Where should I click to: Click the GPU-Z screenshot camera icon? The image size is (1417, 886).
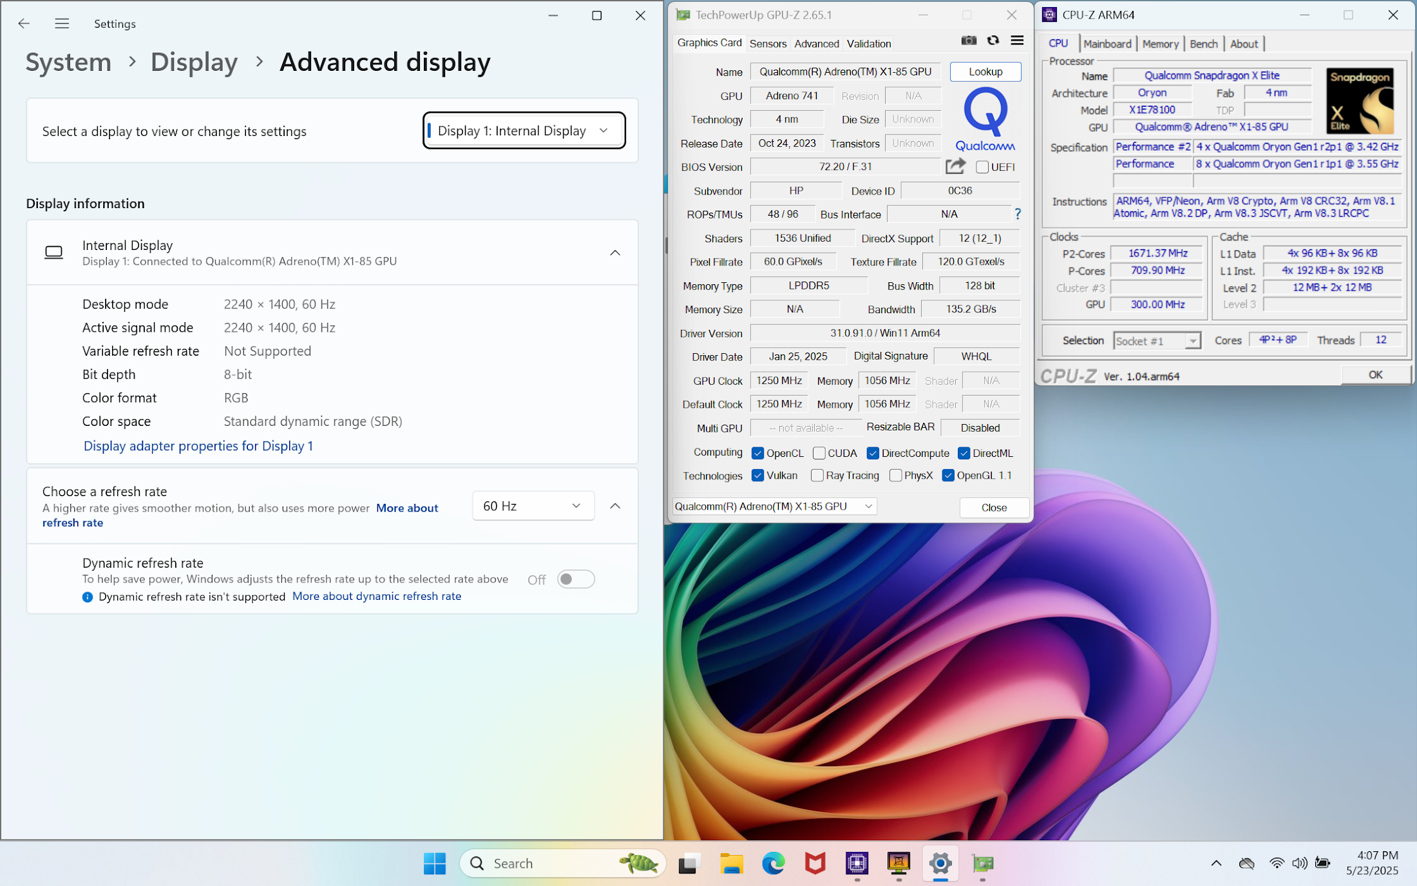(x=969, y=41)
